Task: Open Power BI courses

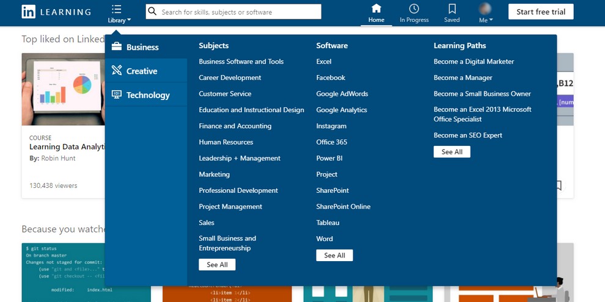Action: pos(329,158)
